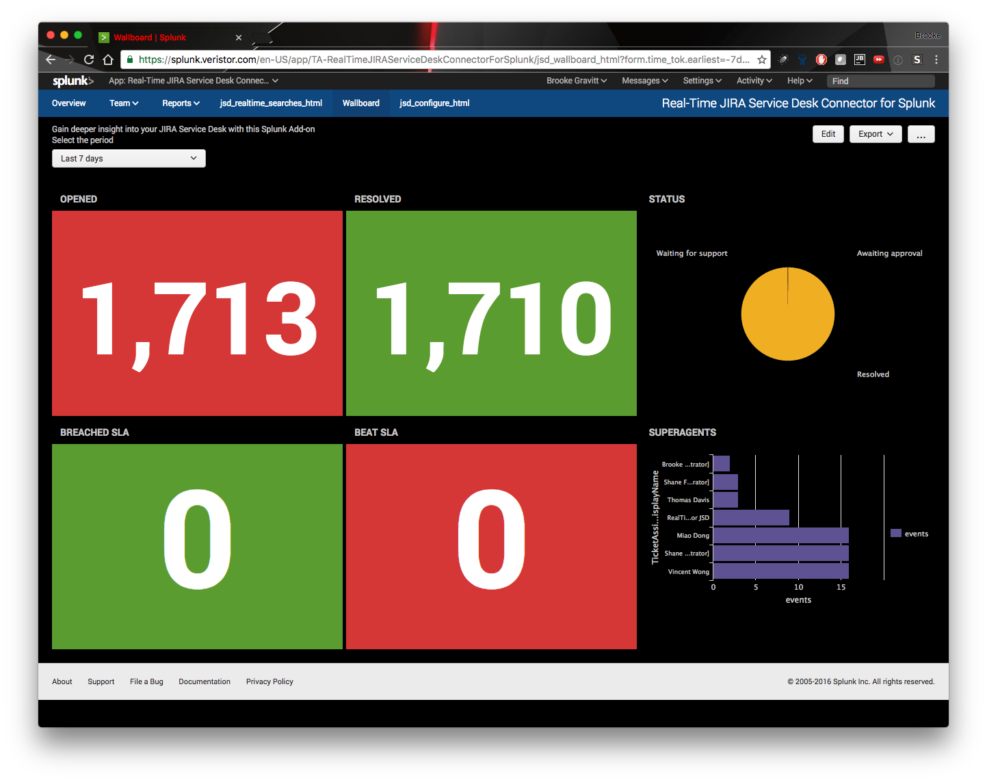This screenshot has width=987, height=782.
Task: Click the 'Waiting for support' pie label
Action: point(692,253)
